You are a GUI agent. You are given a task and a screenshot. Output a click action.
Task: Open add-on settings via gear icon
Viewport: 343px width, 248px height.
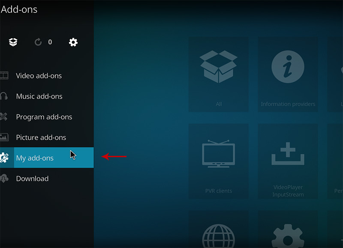(x=73, y=42)
